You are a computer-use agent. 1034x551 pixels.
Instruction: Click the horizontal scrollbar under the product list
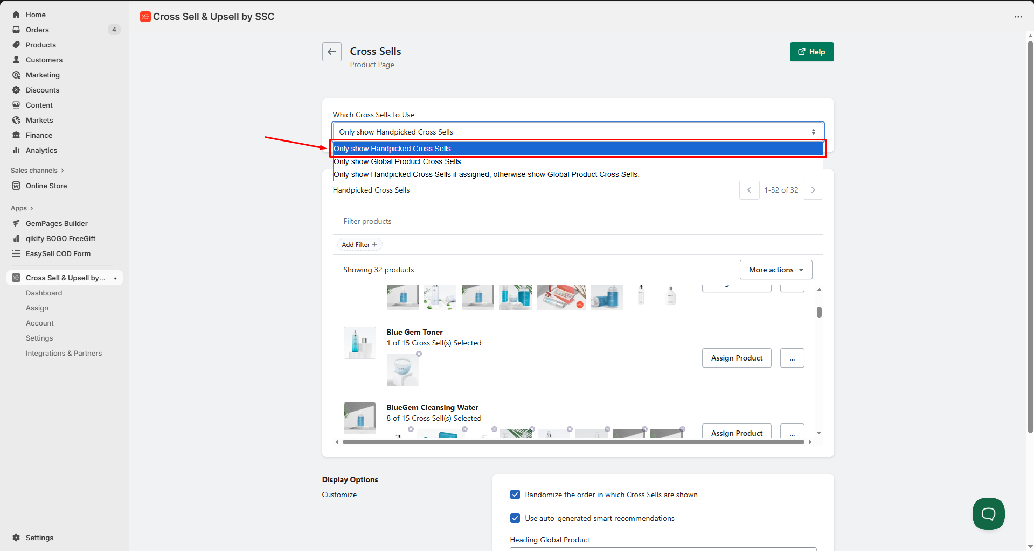pyautogui.click(x=573, y=442)
